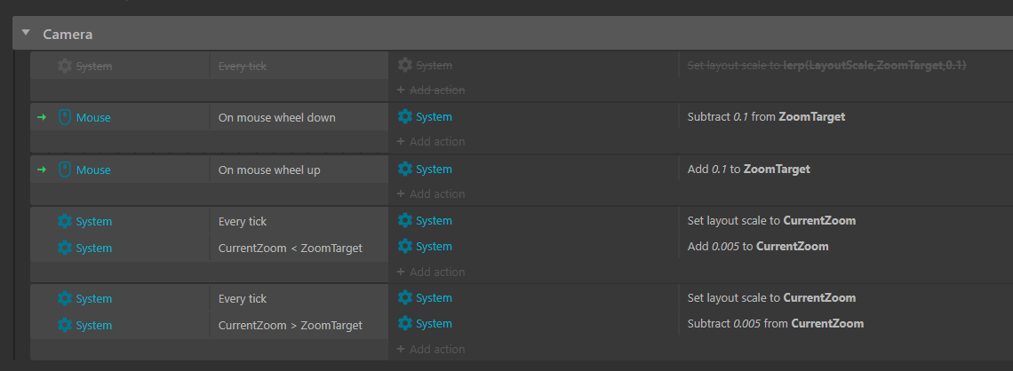
Task: Click gear icon for CurrentZoom > ZoomTarget condition
Action: 64,325
